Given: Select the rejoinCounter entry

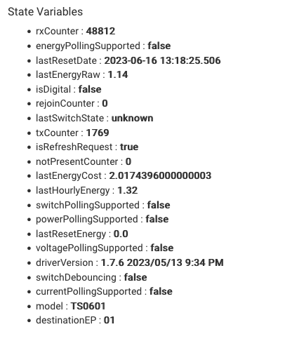Looking at the screenshot, I should 72,104.
